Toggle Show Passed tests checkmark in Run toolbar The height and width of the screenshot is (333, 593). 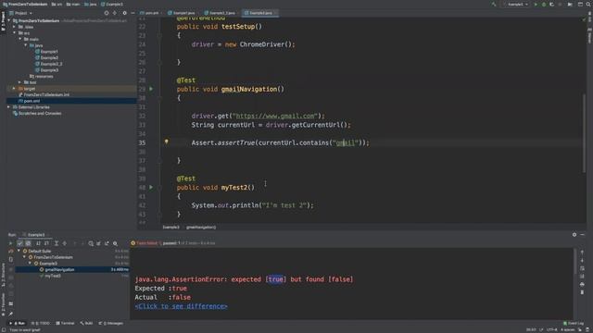coord(19,243)
